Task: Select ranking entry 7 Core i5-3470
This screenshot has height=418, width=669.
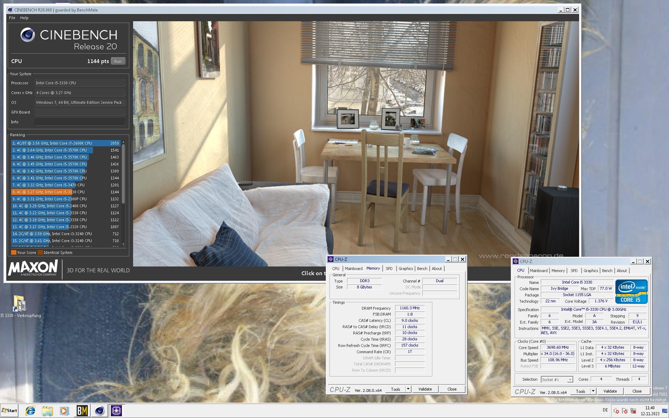Action: 66,185
